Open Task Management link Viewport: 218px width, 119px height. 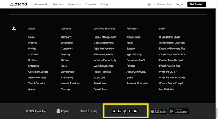103,54
